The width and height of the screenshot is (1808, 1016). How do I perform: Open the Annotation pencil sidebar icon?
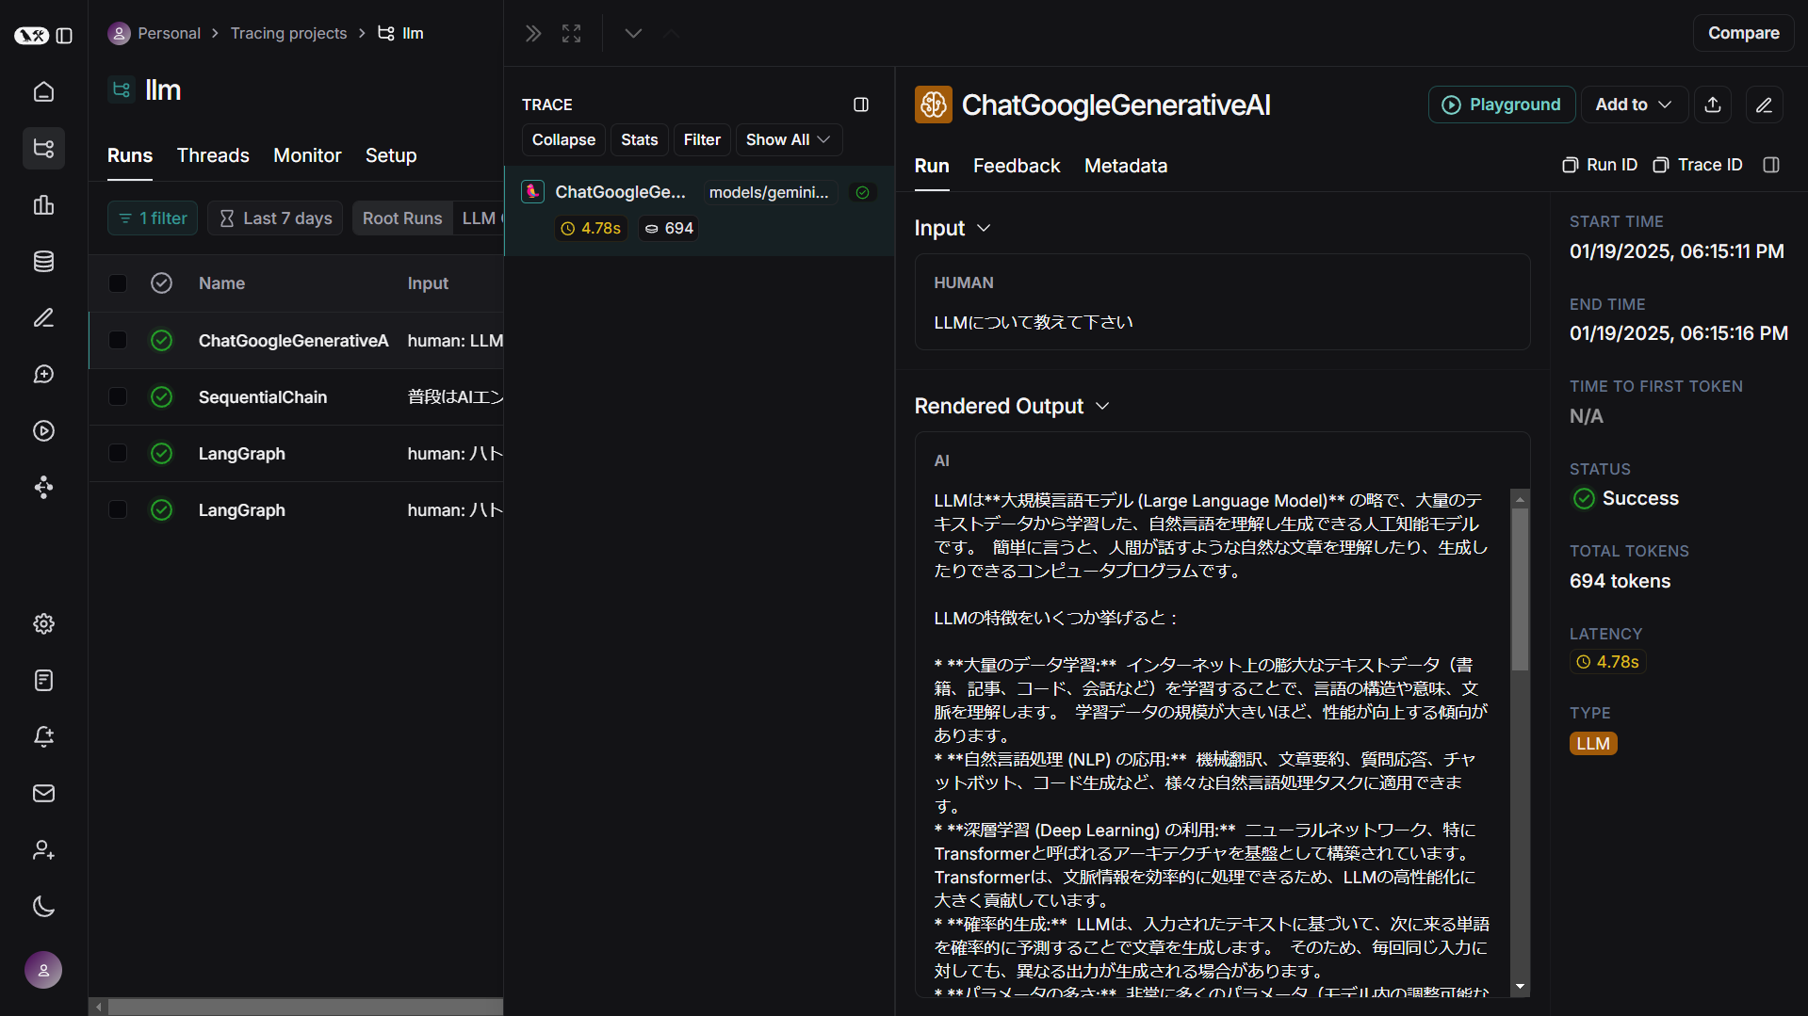coord(43,317)
